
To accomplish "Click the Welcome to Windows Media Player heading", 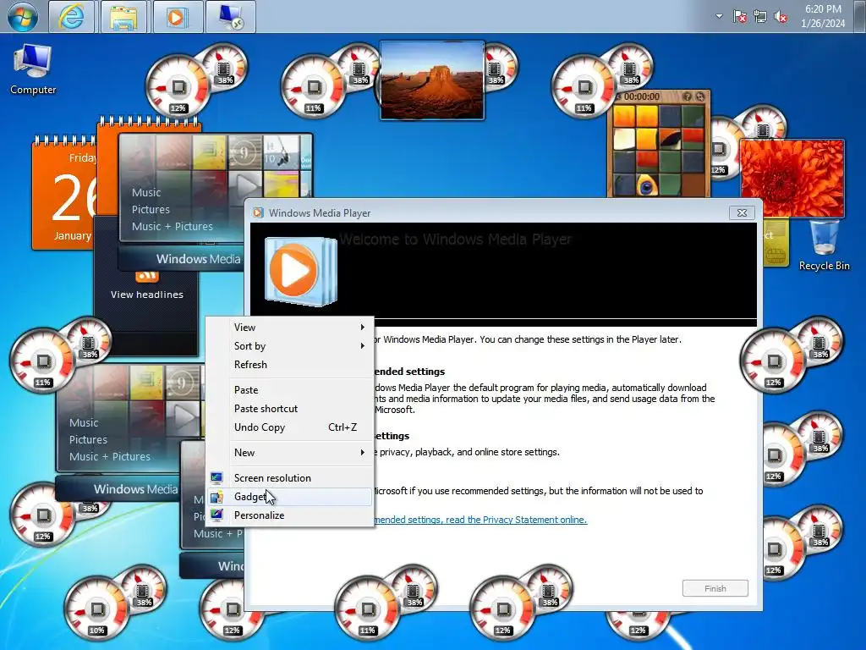I will (x=456, y=240).
